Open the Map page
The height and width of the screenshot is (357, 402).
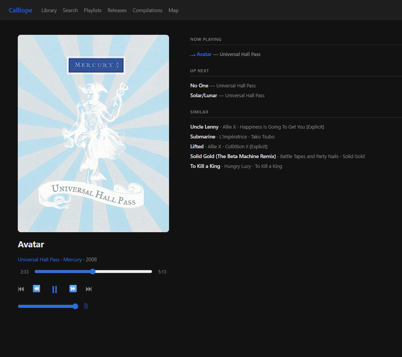point(174,10)
